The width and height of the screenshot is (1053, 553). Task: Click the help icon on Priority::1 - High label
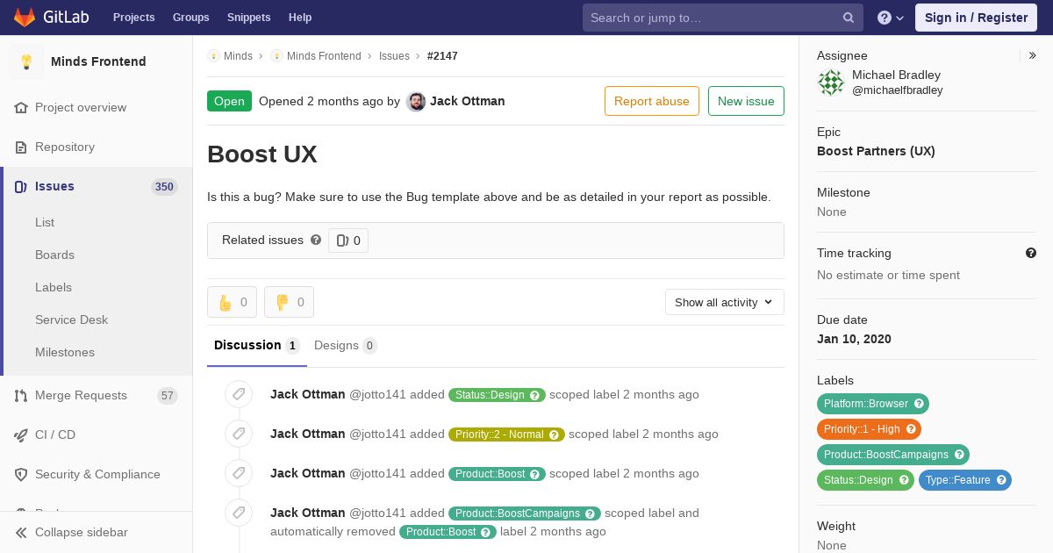tap(911, 429)
